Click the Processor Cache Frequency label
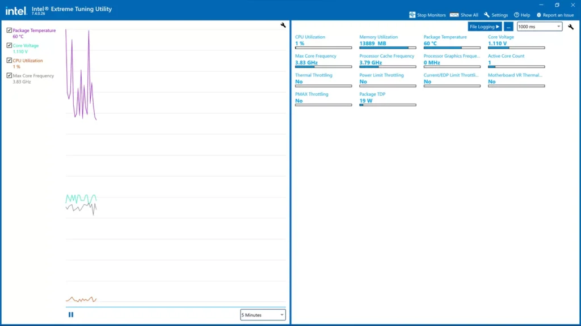Viewport: 581px width, 326px height. tap(387, 56)
